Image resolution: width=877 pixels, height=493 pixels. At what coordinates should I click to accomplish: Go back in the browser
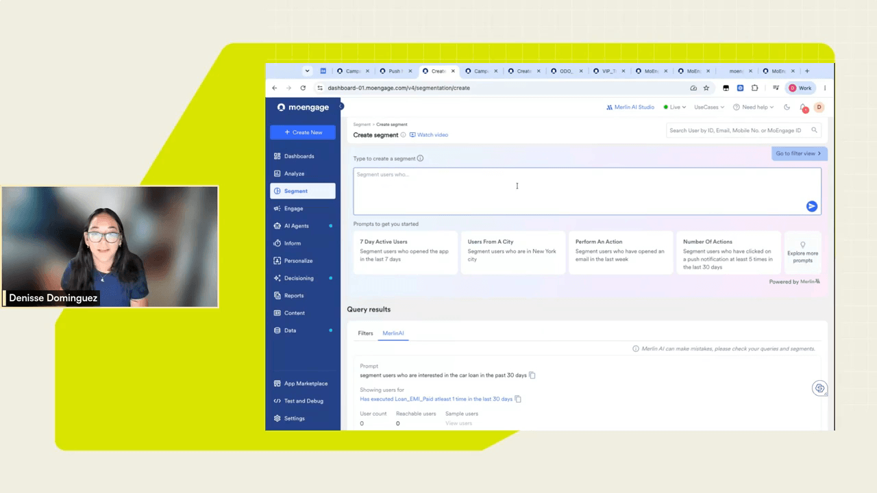click(x=275, y=88)
